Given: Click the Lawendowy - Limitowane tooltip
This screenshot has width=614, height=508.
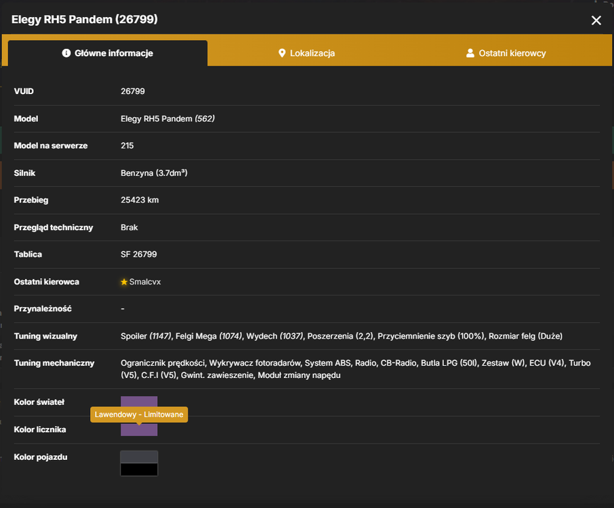Looking at the screenshot, I should (139, 415).
